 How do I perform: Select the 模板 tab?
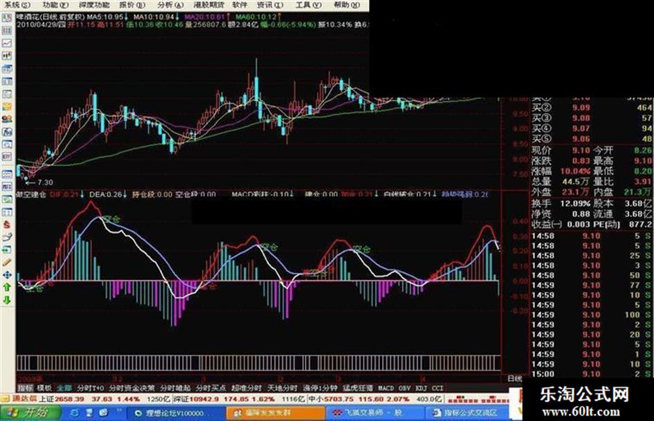44,388
